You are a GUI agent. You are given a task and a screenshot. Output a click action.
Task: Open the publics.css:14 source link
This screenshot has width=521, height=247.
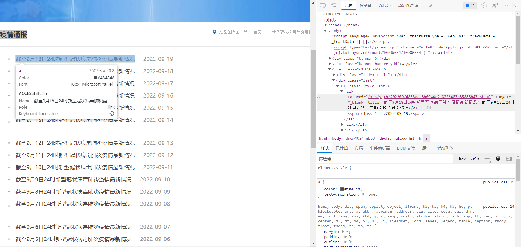498,206
